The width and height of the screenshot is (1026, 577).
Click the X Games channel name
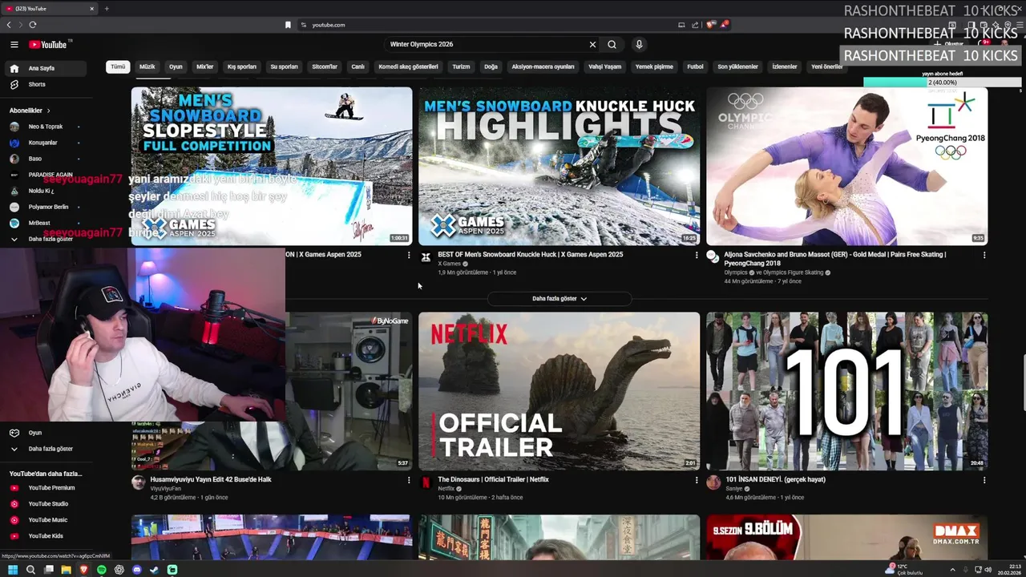[x=449, y=264]
